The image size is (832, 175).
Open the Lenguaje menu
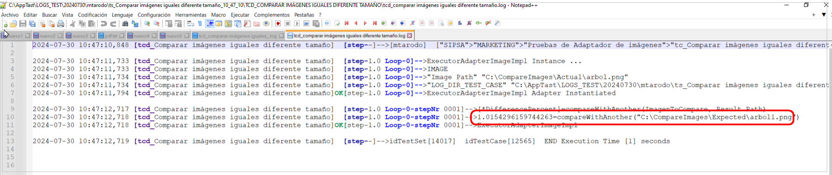pos(122,15)
